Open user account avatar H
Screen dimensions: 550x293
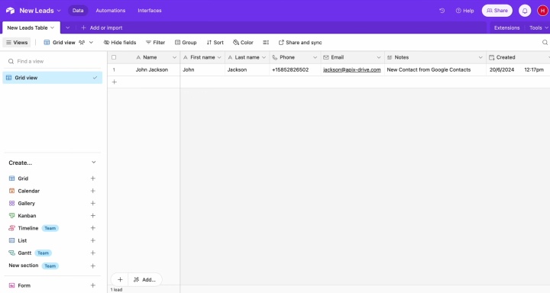[x=542, y=11]
